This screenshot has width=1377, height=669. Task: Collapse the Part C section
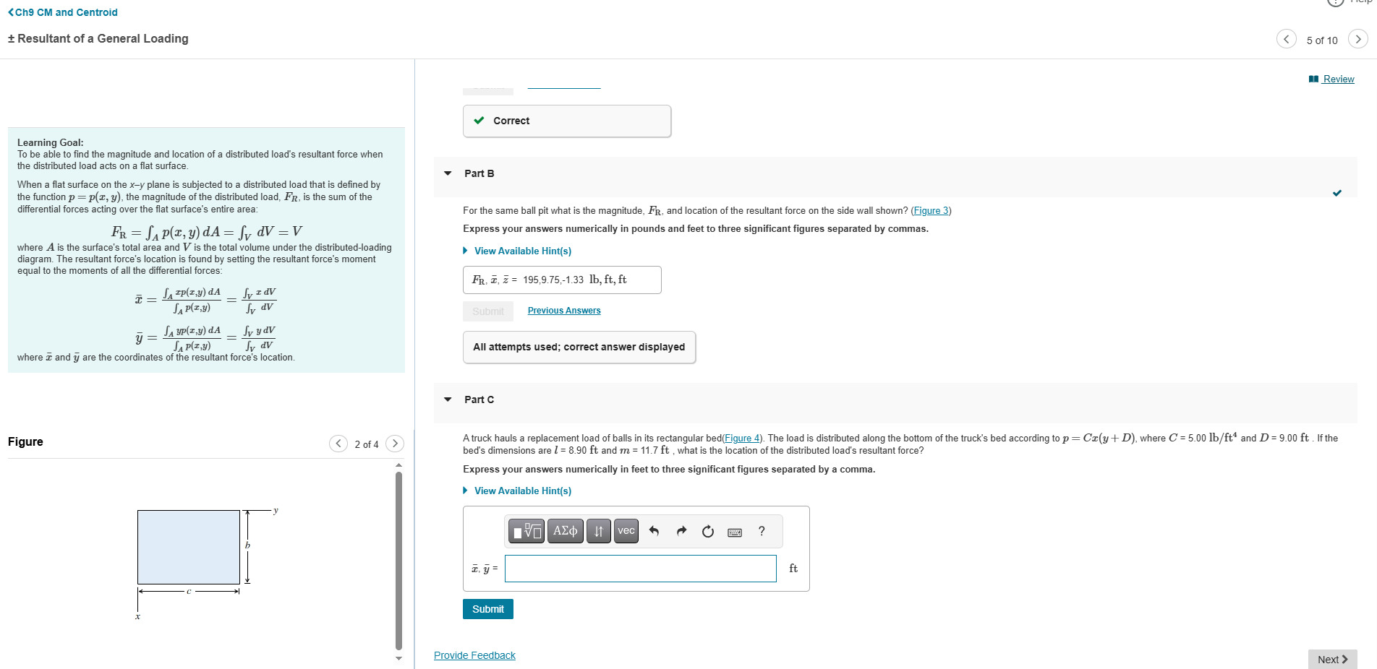447,400
